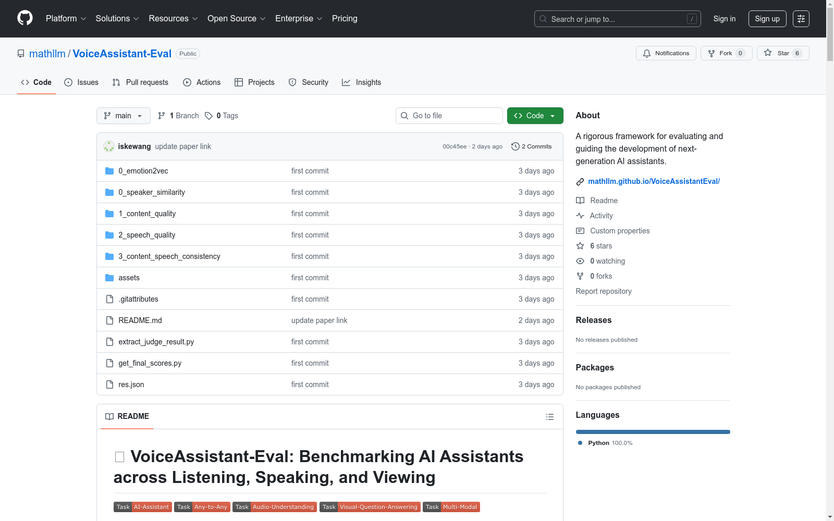Switch to the Code tab
This screenshot has height=521, width=834.
tap(36, 82)
